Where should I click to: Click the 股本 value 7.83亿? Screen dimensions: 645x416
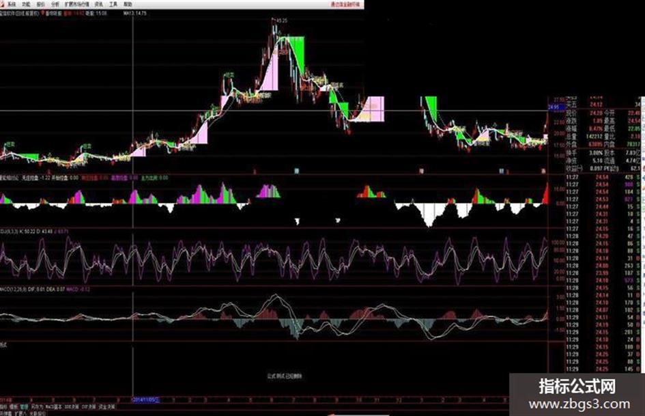(x=633, y=153)
